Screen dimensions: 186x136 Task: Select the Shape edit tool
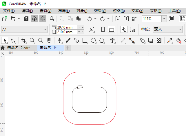(13, 40)
